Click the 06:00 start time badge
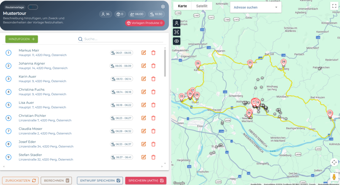This screenshot has height=185, width=340. click(x=136, y=14)
